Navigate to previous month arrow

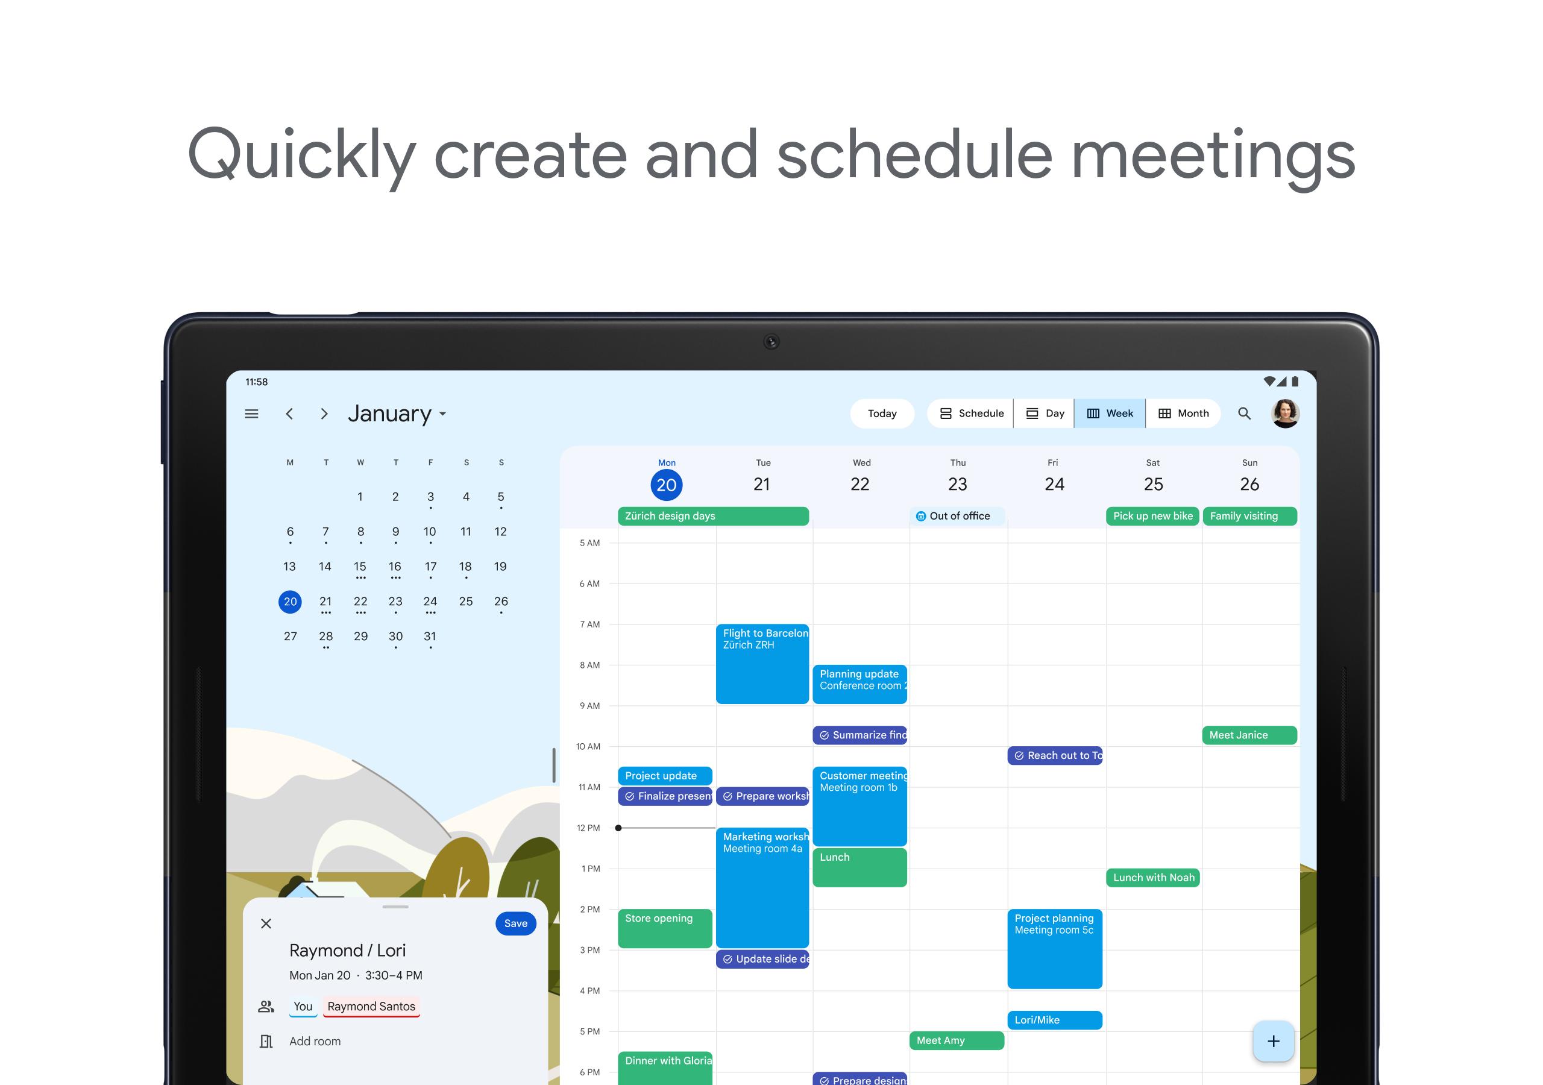(291, 414)
